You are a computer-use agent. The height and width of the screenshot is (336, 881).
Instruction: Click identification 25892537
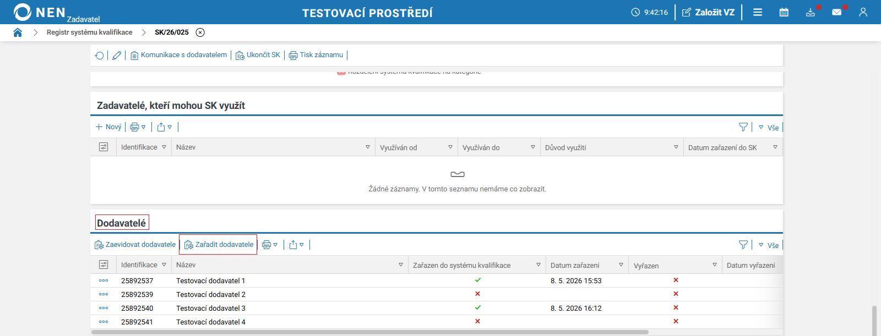[x=137, y=280]
